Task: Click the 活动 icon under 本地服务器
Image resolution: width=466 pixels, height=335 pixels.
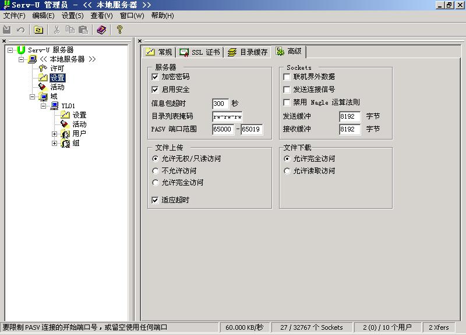Action: tap(43, 87)
